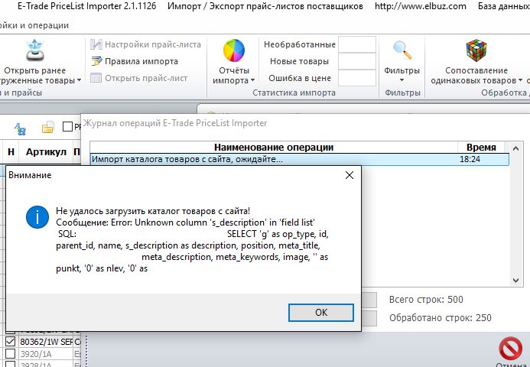This screenshot has width=530, height=367.
Task: Click the Артикул column header
Action: point(46,152)
